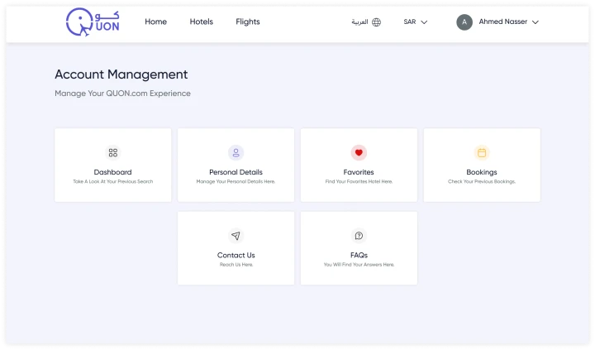The height and width of the screenshot is (350, 595).
Task: Click the chevron next to SAR
Action: (x=425, y=22)
